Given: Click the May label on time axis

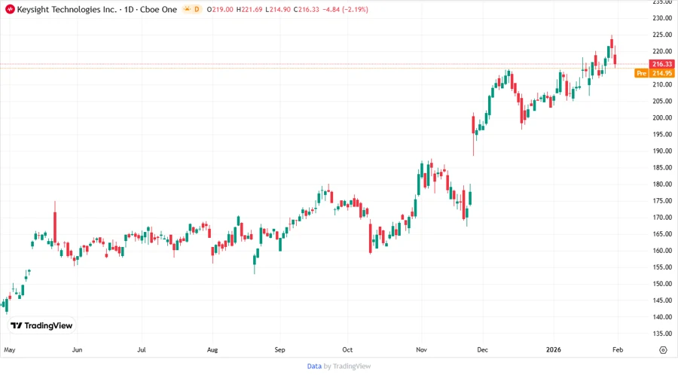Looking at the screenshot, I should pyautogui.click(x=10, y=350).
